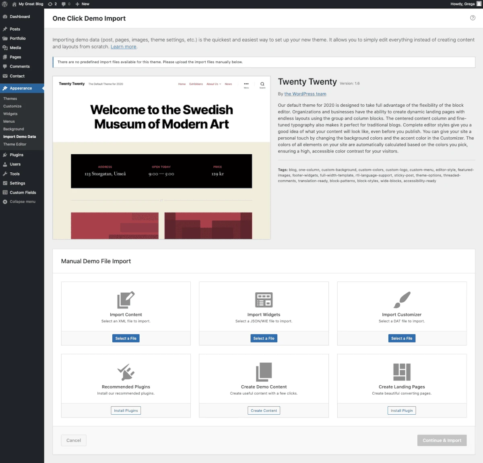The width and height of the screenshot is (483, 463).
Task: Click the Settings sidebar icon
Action: point(5,183)
